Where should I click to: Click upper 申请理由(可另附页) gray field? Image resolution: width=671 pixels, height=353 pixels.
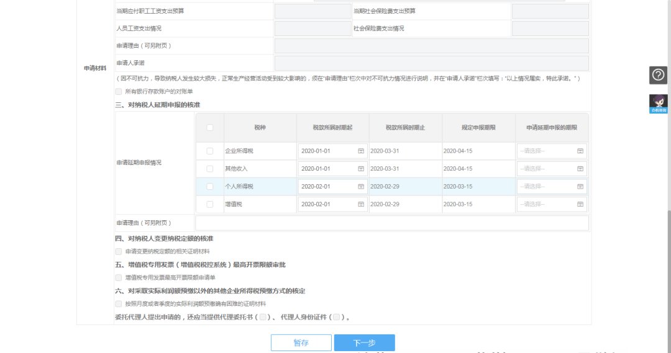point(432,46)
